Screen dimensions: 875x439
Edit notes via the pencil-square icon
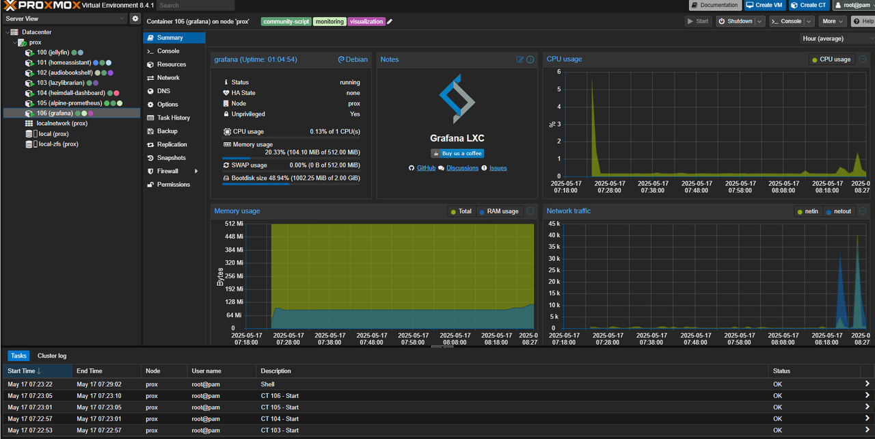pos(520,59)
